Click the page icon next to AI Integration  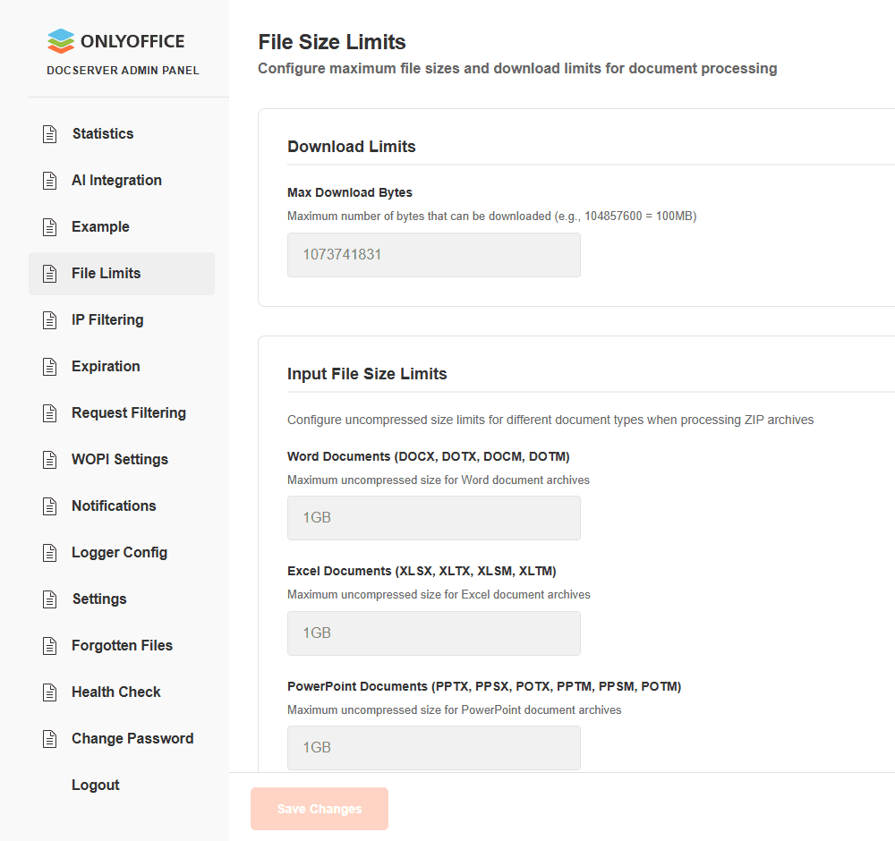point(50,181)
